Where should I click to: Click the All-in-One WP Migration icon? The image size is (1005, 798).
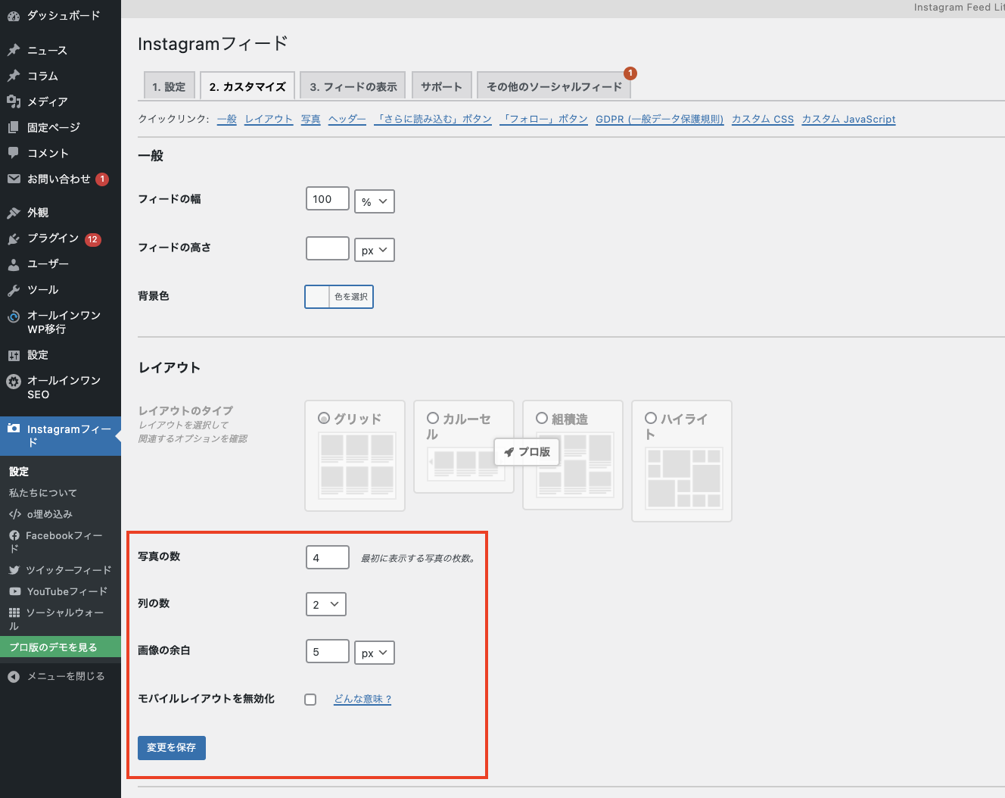pyautogui.click(x=14, y=316)
